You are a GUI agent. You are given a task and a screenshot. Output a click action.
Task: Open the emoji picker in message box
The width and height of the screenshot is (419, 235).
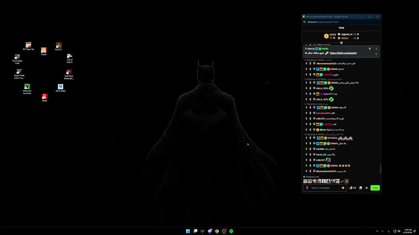(x=343, y=188)
